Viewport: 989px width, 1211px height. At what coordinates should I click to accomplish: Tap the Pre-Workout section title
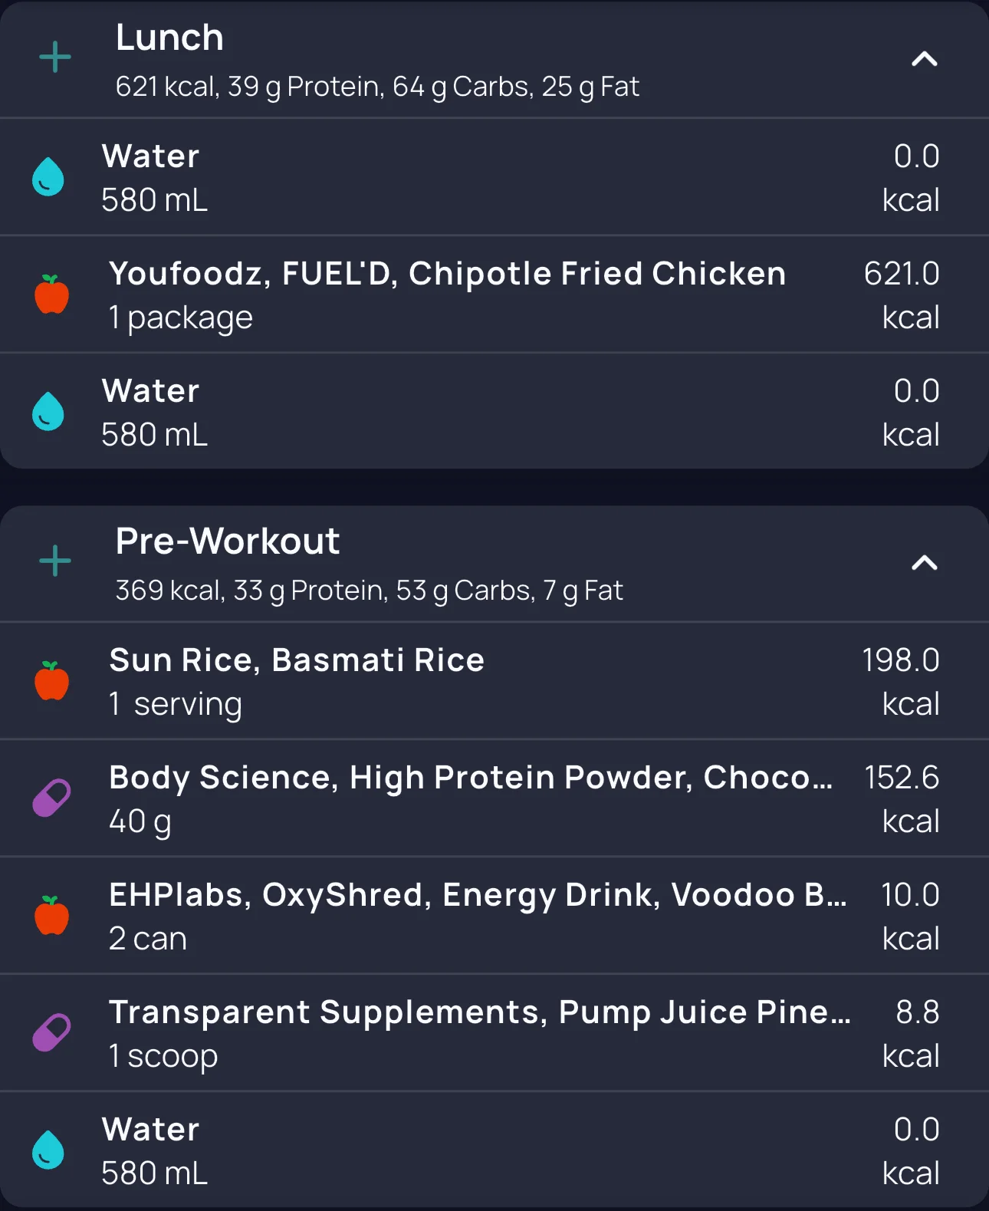click(x=228, y=541)
